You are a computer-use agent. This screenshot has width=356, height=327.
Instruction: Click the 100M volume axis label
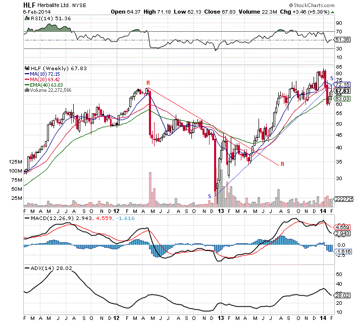point(15,171)
